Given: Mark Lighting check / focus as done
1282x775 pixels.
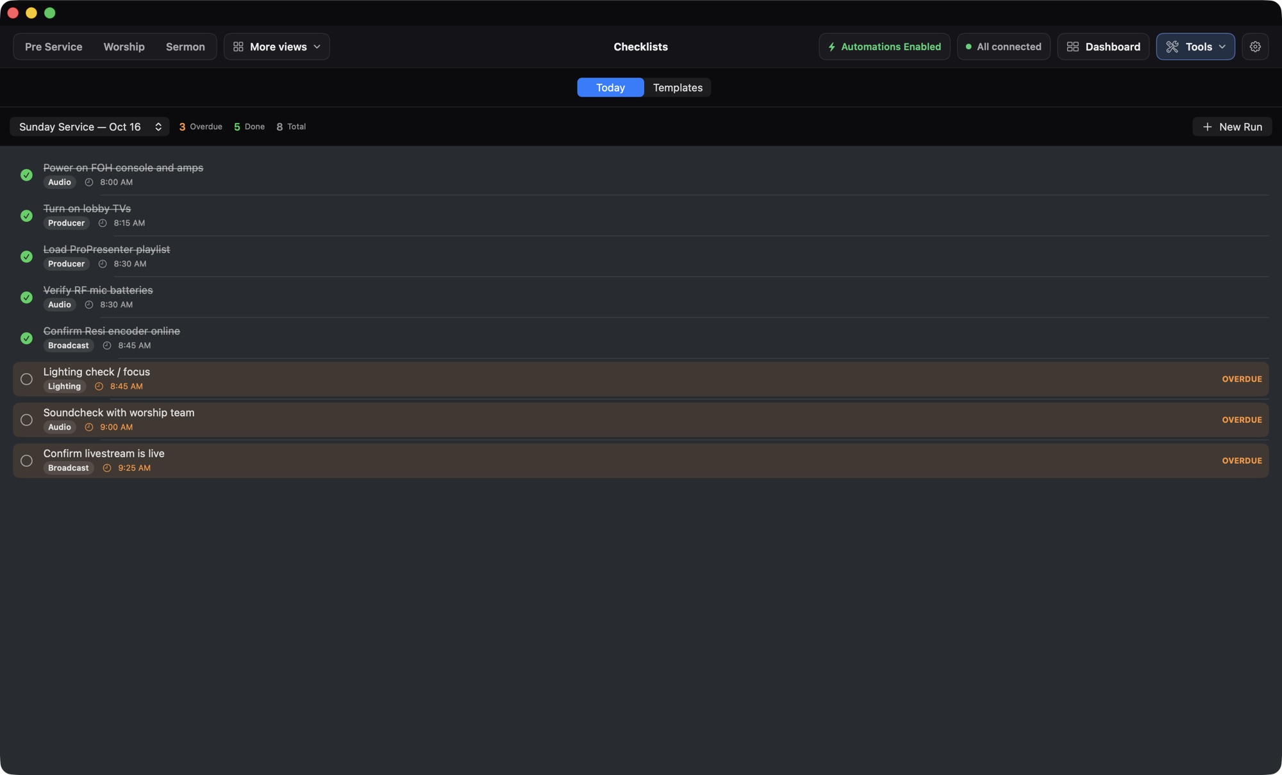Looking at the screenshot, I should coord(26,379).
